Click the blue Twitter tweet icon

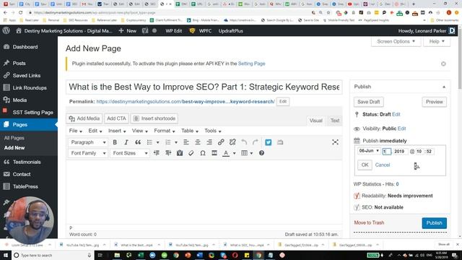(268, 142)
